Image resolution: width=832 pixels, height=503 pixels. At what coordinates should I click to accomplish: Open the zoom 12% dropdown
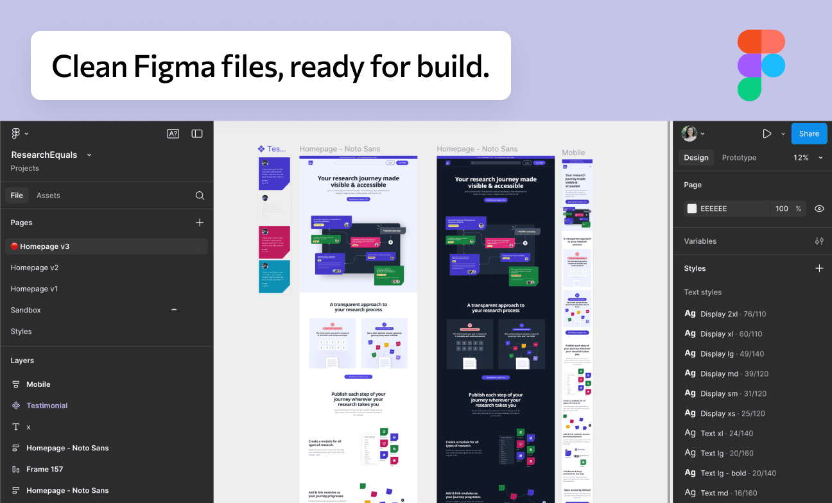(820, 158)
